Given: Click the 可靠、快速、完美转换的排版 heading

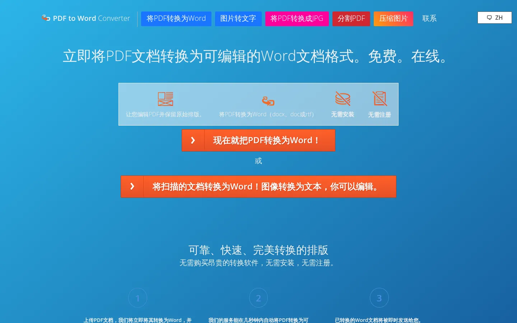Looking at the screenshot, I should coord(258,250).
